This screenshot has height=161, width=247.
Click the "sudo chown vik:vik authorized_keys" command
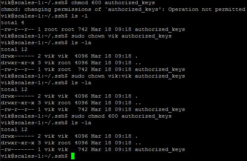point(128,76)
